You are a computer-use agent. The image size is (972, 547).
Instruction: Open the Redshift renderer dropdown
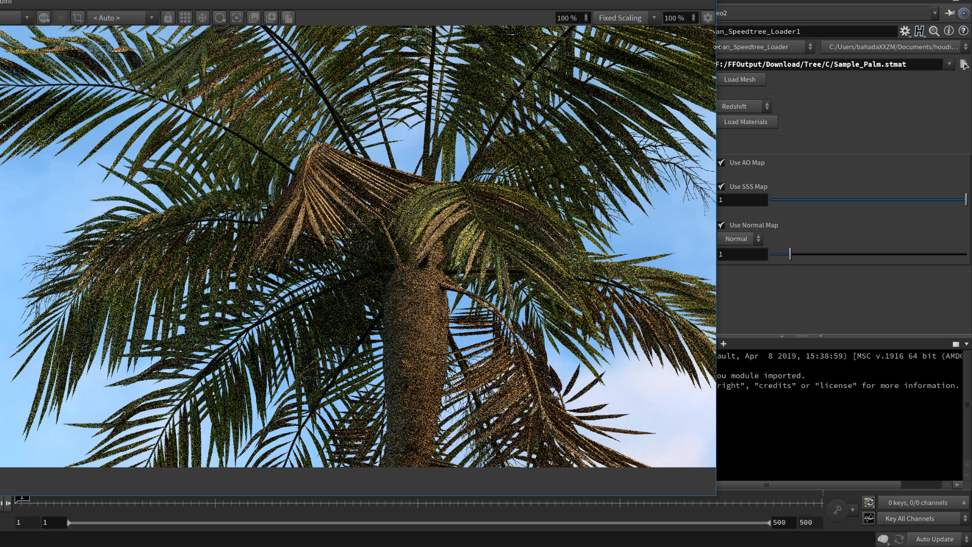pos(743,106)
